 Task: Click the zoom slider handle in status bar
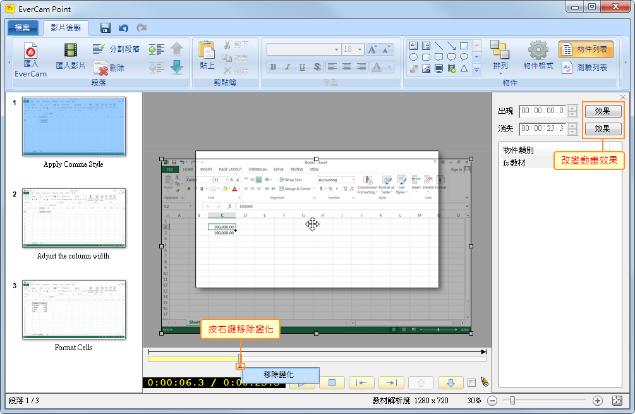pos(512,401)
